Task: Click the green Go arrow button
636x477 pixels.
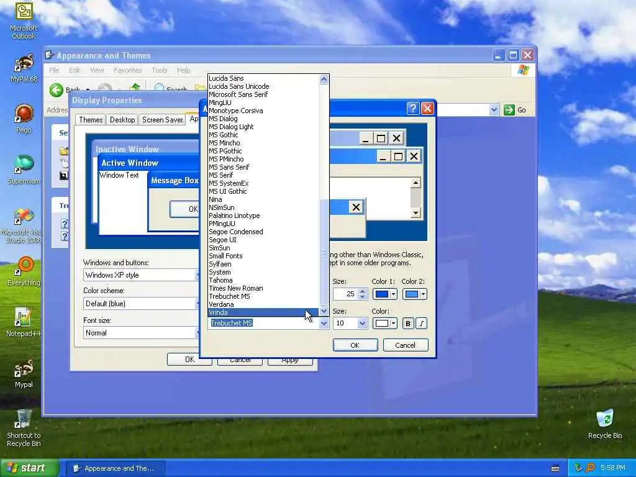Action: click(509, 110)
